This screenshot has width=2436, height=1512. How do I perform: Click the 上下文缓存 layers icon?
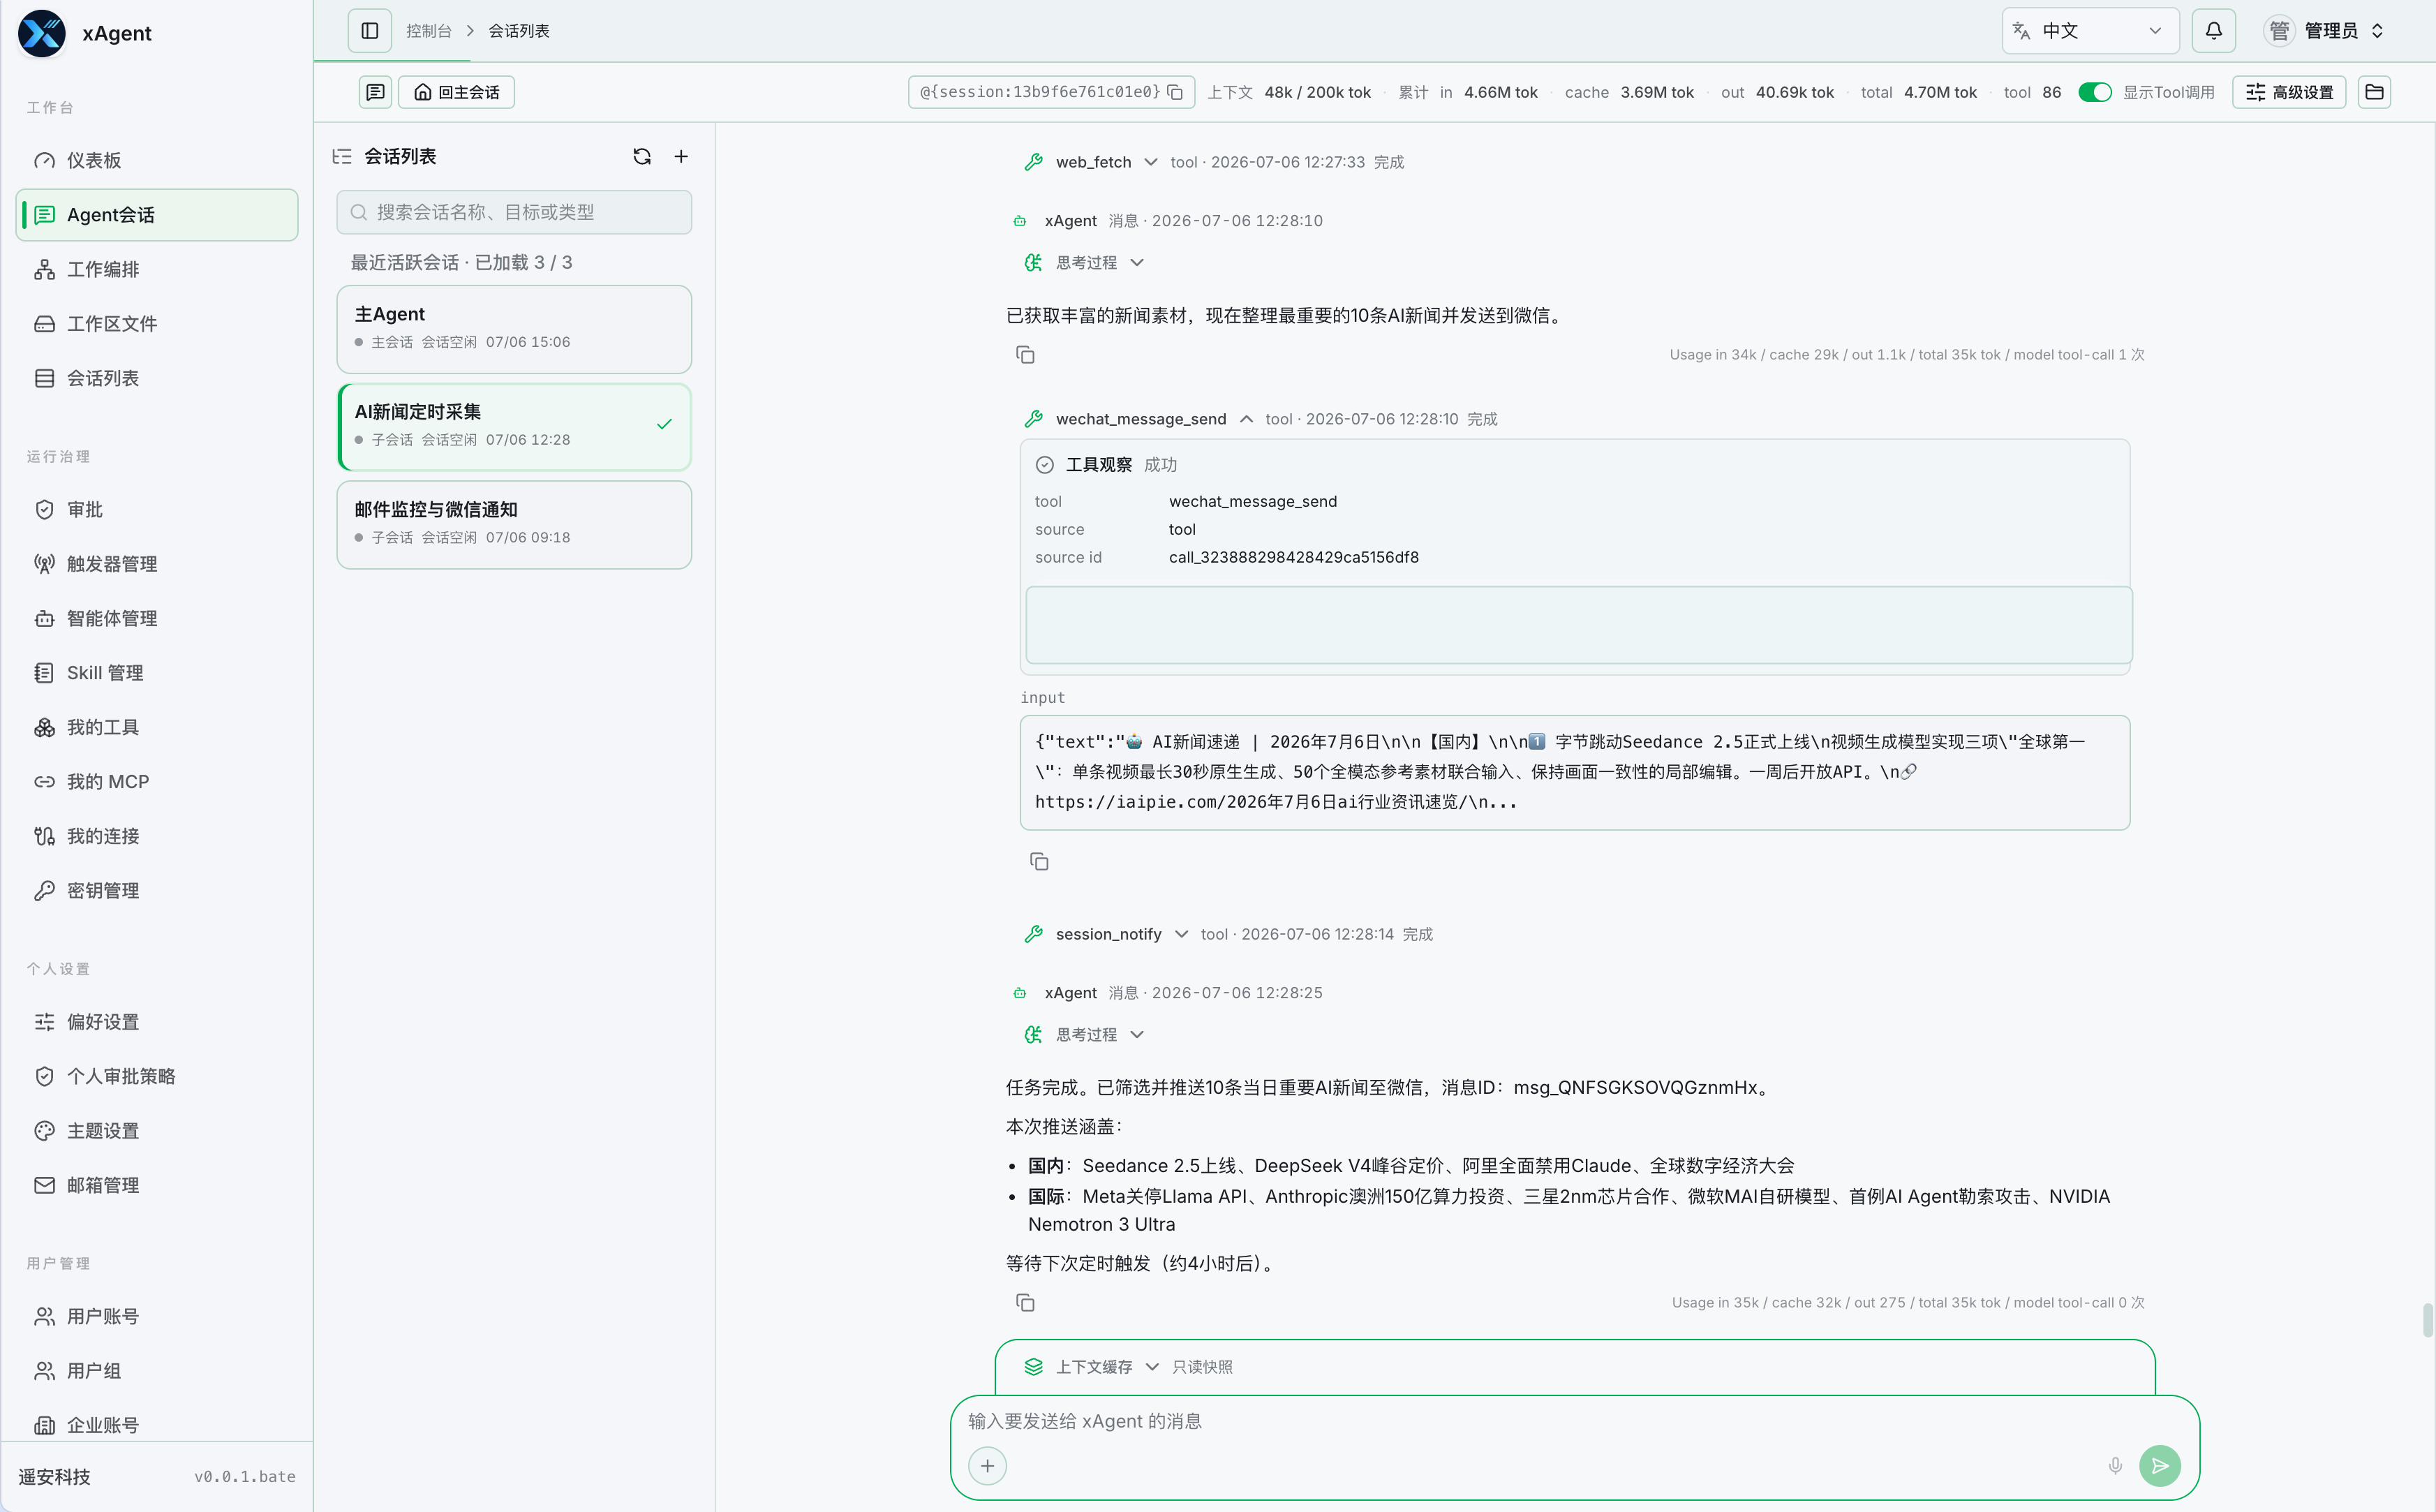pyautogui.click(x=1034, y=1367)
